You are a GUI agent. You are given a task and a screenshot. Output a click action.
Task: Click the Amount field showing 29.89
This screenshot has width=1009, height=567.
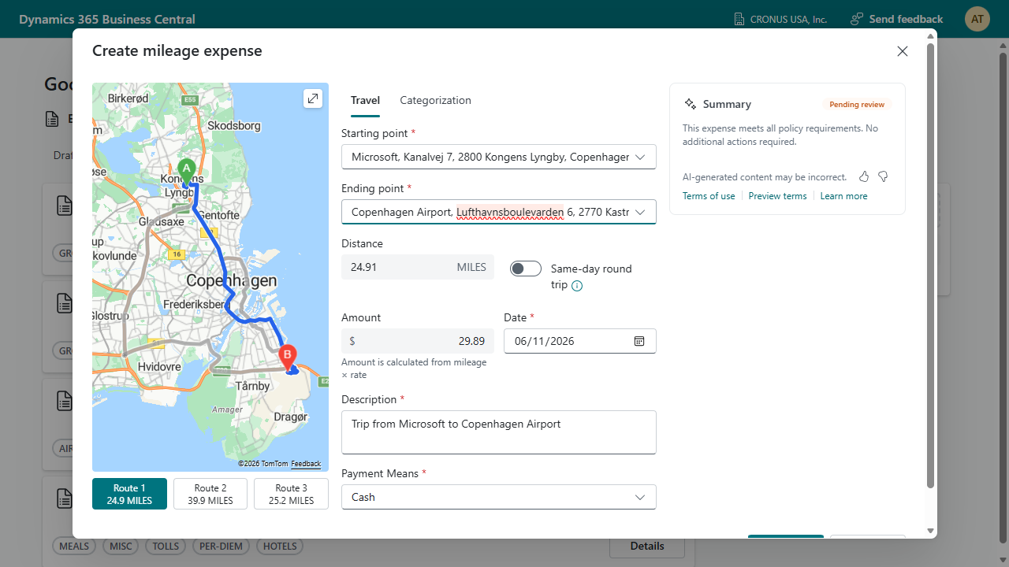[418, 341]
